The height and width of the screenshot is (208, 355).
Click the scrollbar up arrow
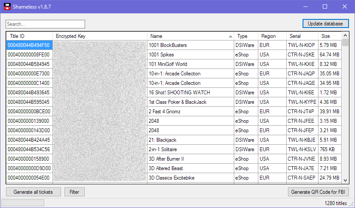point(345,35)
